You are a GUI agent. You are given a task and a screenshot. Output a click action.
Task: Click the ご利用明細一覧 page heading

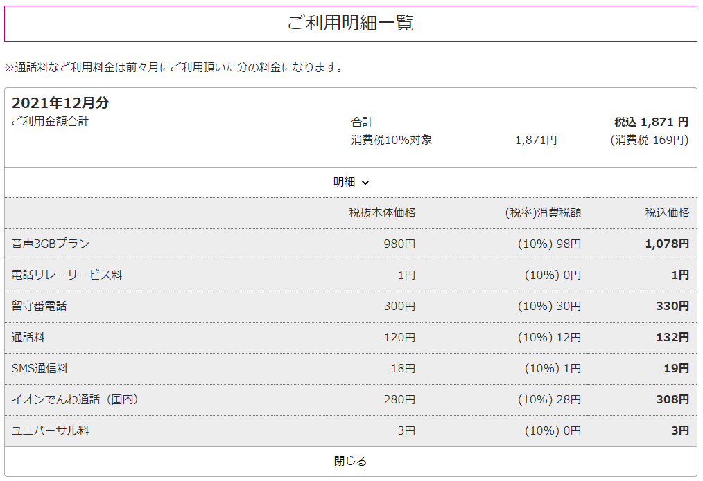(x=350, y=23)
